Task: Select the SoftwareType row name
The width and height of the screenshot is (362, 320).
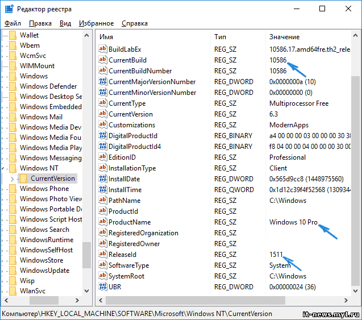Action: click(x=129, y=265)
